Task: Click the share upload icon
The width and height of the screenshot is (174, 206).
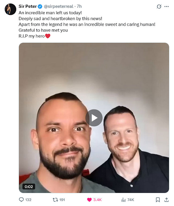Action: pyautogui.click(x=167, y=200)
